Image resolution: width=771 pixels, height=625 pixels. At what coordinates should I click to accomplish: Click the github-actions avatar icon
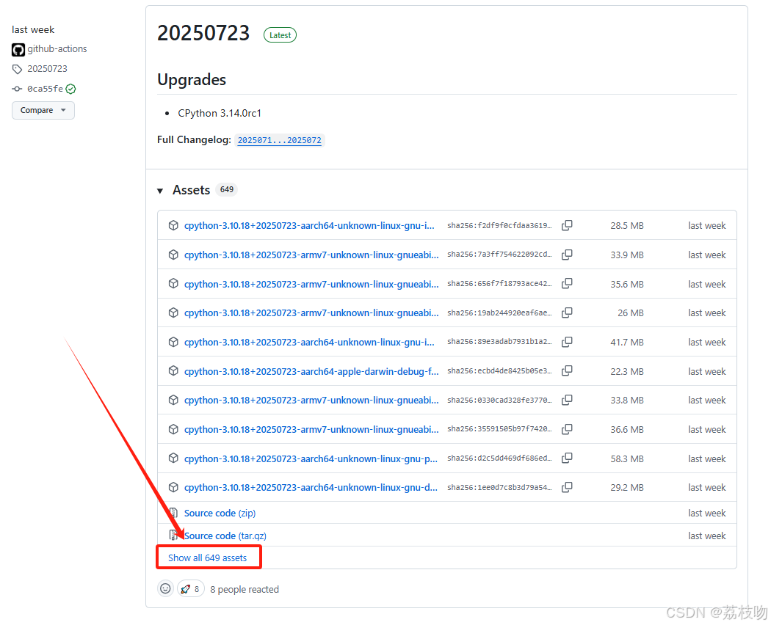point(18,50)
